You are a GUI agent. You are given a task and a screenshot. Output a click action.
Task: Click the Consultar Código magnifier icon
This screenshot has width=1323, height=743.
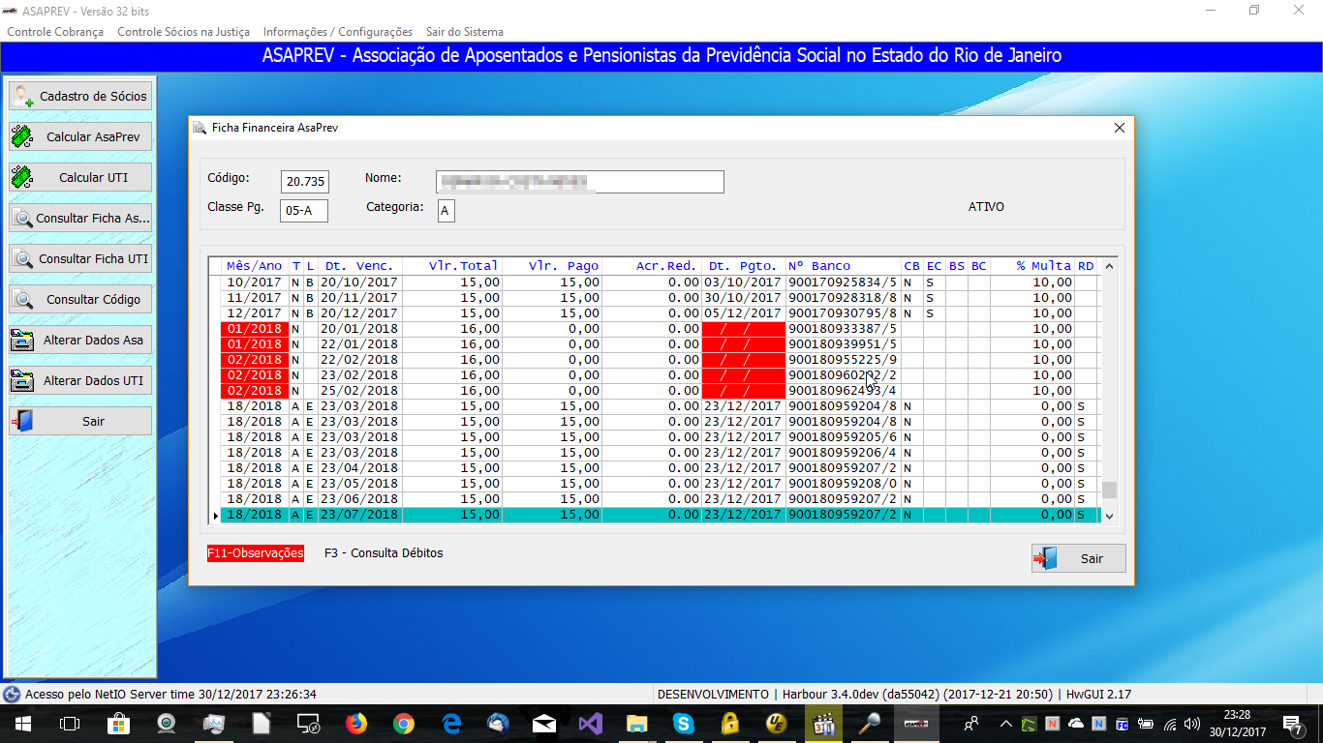[23, 300]
